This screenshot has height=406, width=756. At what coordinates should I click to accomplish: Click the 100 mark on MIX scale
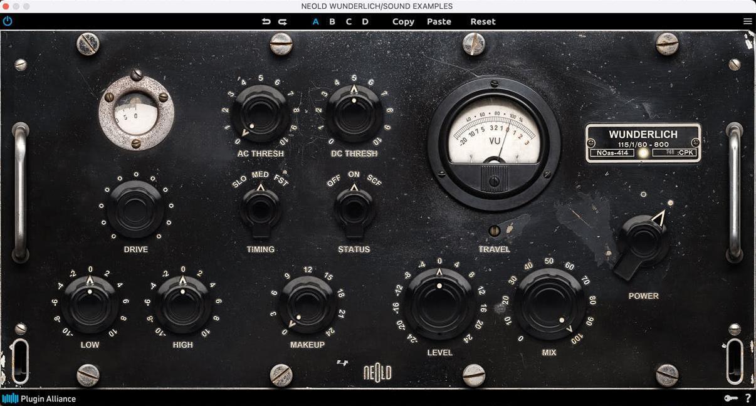tap(577, 338)
